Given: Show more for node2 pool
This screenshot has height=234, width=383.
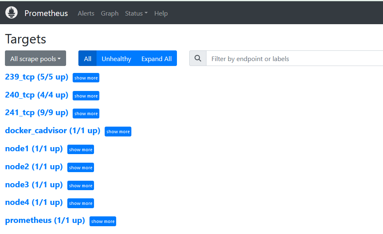Looking at the screenshot, I should (80, 168).
